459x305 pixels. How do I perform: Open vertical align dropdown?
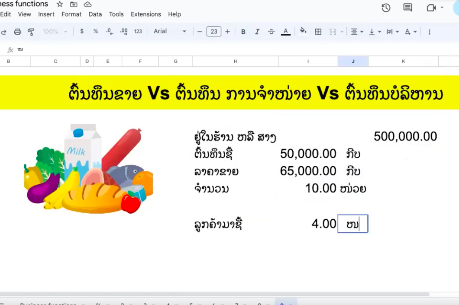point(375,32)
